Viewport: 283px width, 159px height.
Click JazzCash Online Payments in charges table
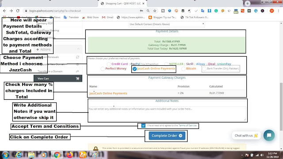click(x=108, y=93)
